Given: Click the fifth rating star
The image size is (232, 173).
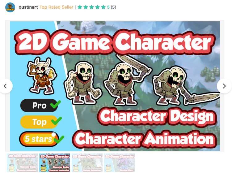Looking at the screenshot, I should tap(103, 7).
